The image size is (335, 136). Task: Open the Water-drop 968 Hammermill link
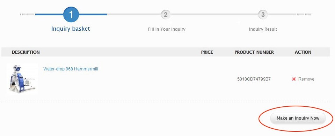point(71,69)
